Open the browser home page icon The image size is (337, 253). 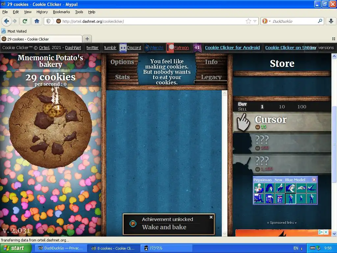pos(37,21)
